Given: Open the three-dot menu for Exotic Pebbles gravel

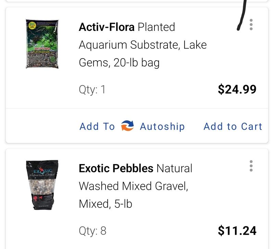Looking at the screenshot, I should (x=251, y=166).
